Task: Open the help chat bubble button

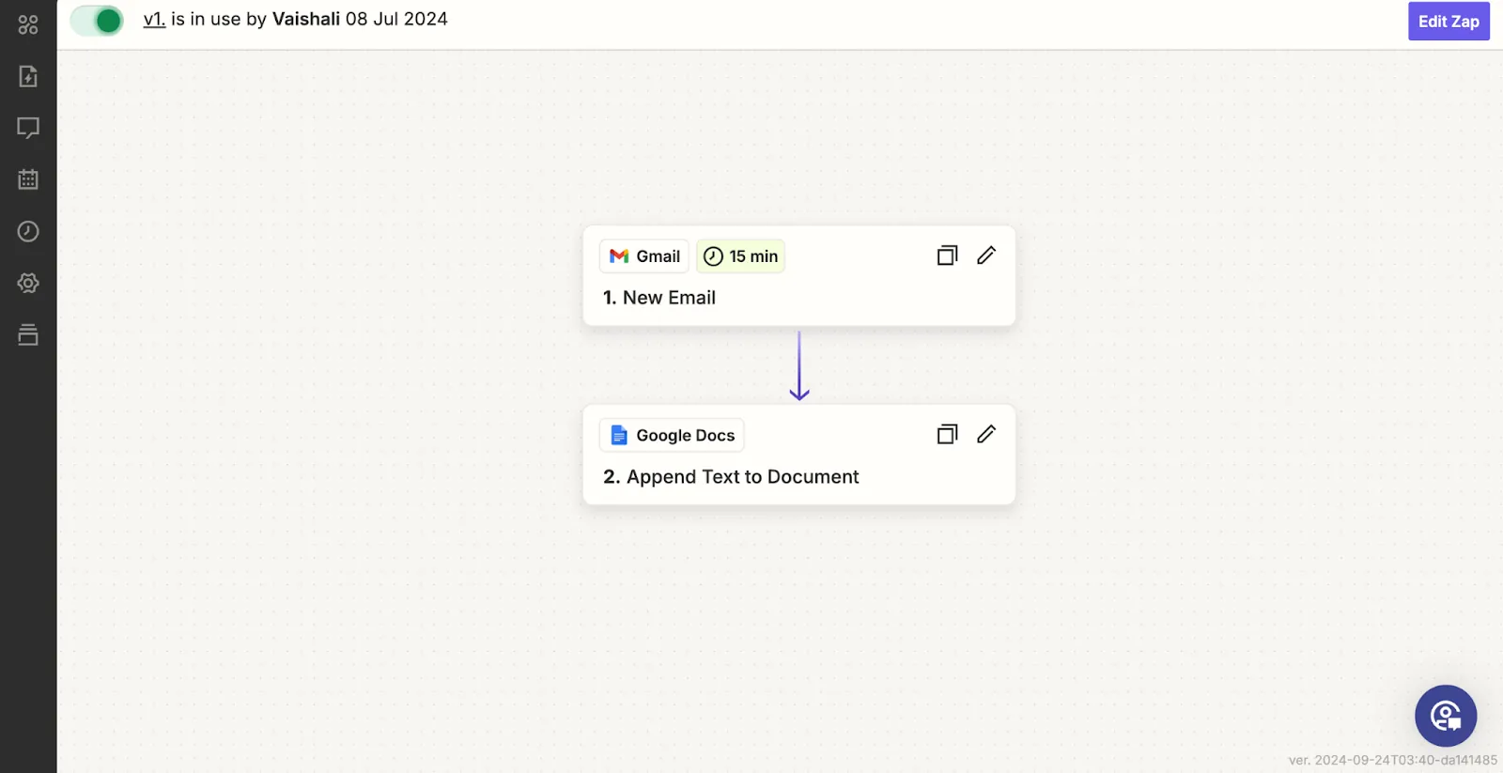Action: [1446, 716]
